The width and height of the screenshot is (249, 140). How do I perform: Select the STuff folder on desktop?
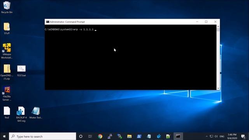7,28
